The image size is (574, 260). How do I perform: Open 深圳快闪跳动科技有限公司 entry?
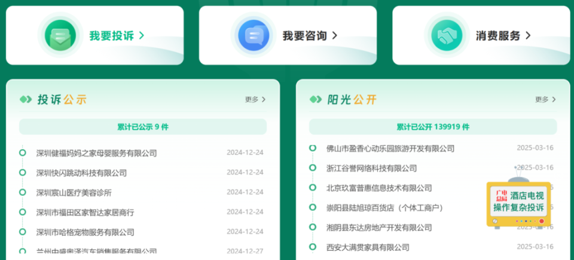point(81,173)
